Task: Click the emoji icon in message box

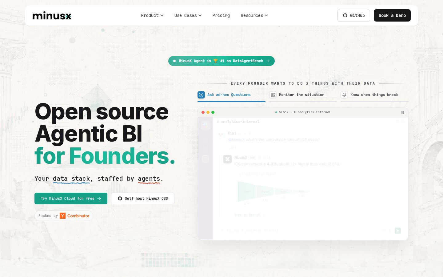Action: 390,231
